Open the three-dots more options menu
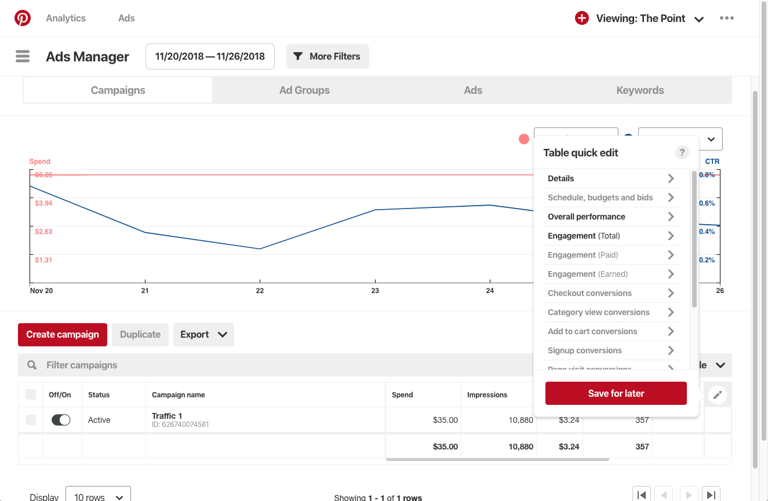The image size is (768, 501). pos(726,18)
